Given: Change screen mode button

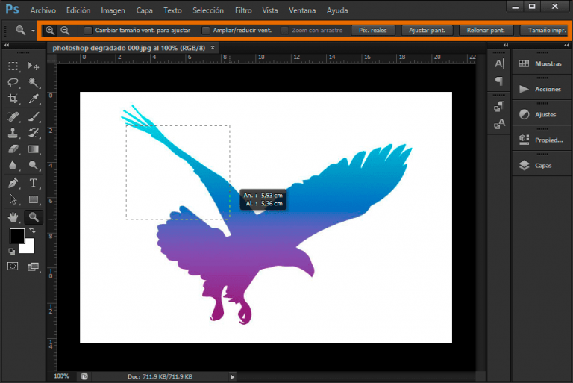Looking at the screenshot, I should 34,267.
